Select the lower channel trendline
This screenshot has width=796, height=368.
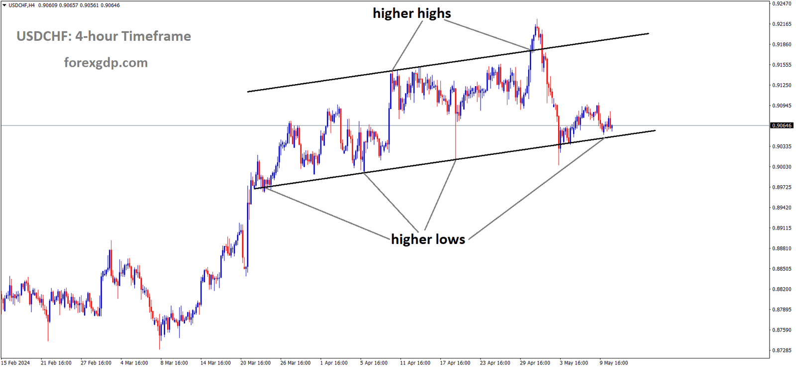[454, 159]
